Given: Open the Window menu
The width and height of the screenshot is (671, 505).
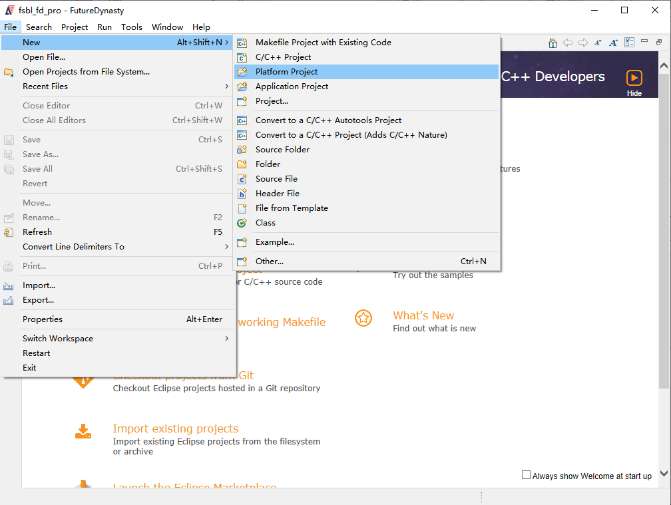Looking at the screenshot, I should (167, 27).
